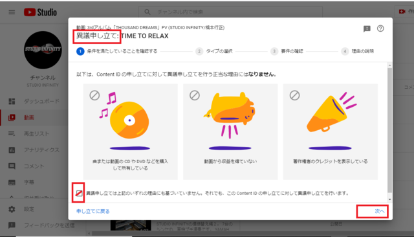Click the dashboard grid icon

click(12, 101)
